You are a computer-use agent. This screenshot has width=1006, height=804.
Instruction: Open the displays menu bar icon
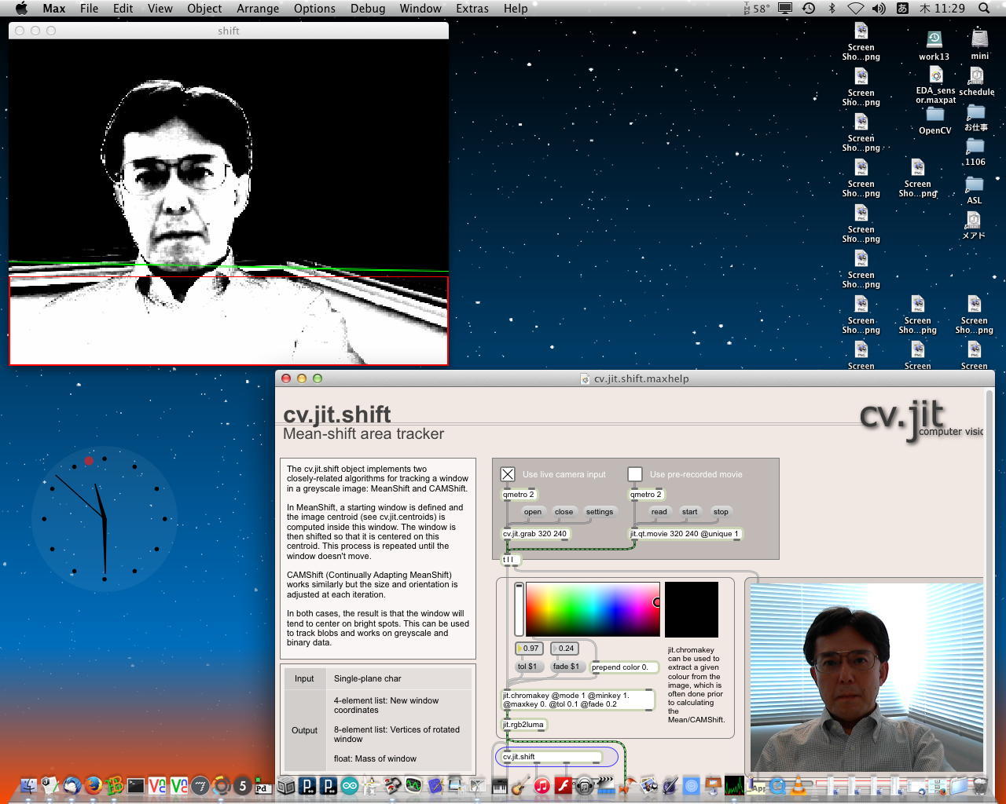(x=785, y=9)
